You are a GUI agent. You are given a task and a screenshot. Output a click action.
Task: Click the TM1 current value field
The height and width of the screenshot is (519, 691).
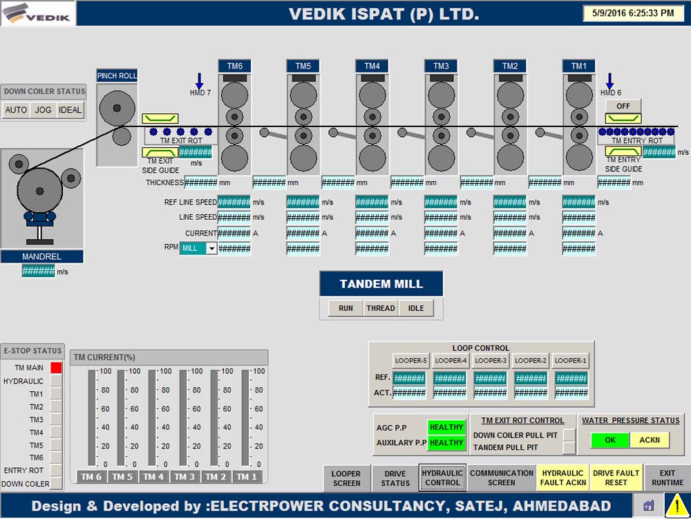(578, 233)
